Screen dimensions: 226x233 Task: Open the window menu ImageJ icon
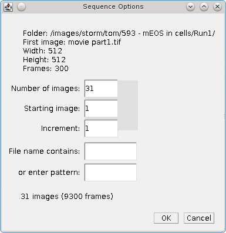point(8,7)
